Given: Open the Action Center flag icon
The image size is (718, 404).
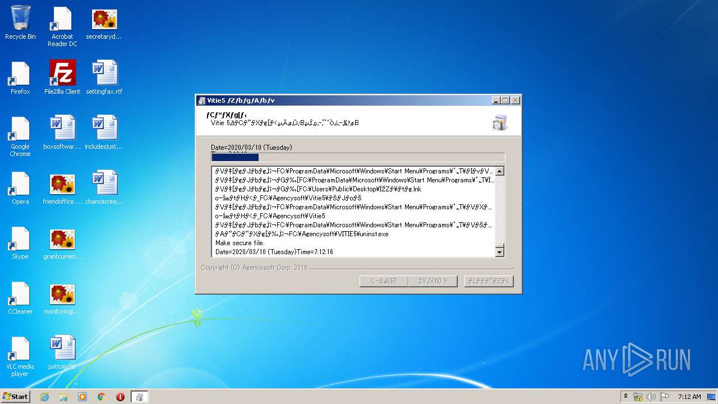Looking at the screenshot, I should pos(665,397).
